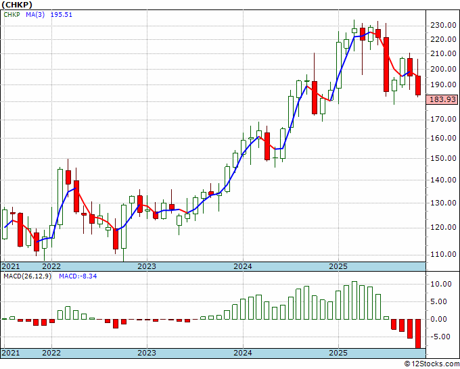The image size is (460, 369).
Task: Open the 12Stocks.com copyright link
Action: pyautogui.click(x=432, y=364)
